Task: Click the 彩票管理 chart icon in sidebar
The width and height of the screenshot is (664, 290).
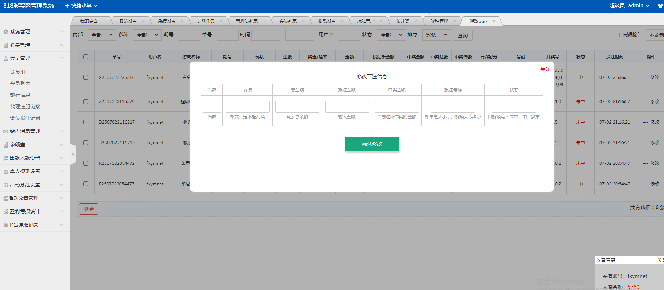Action: click(x=6, y=45)
